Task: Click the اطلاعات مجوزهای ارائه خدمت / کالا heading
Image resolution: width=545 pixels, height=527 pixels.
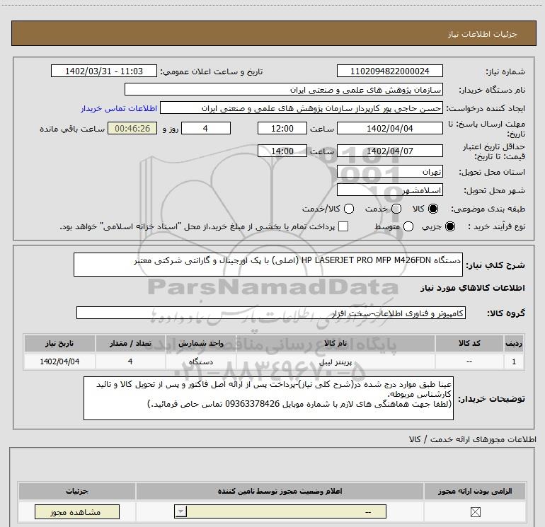Action: (x=472, y=439)
